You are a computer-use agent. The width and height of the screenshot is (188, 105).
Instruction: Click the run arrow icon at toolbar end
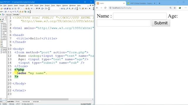tap(90, 8)
